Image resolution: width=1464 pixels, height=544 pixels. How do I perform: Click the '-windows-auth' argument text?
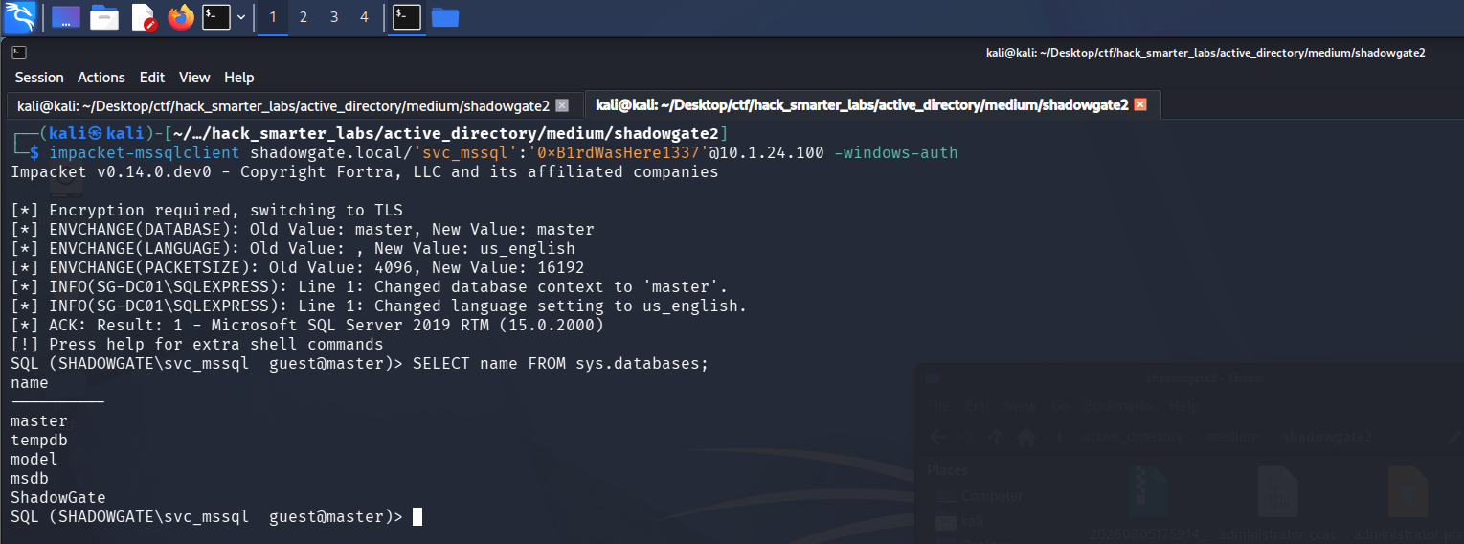895,153
